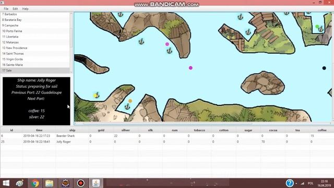Click the time cell 2019-04-16 22:18:41
This screenshot has height=188, width=334.
39,142
